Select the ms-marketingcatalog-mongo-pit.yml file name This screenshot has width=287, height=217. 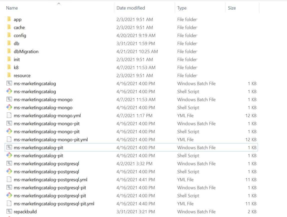tap(51, 139)
